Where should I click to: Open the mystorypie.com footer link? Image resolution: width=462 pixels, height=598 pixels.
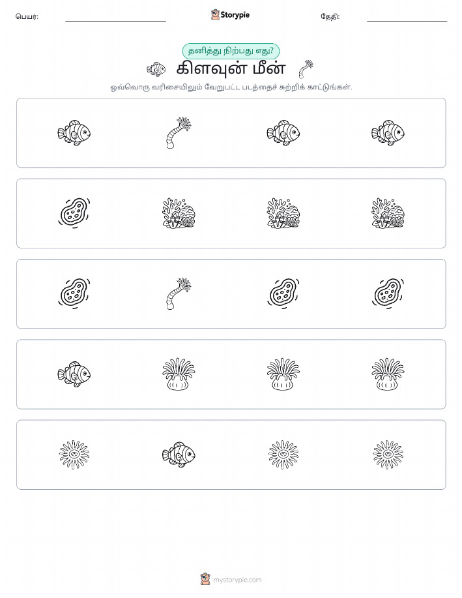pyautogui.click(x=231, y=579)
